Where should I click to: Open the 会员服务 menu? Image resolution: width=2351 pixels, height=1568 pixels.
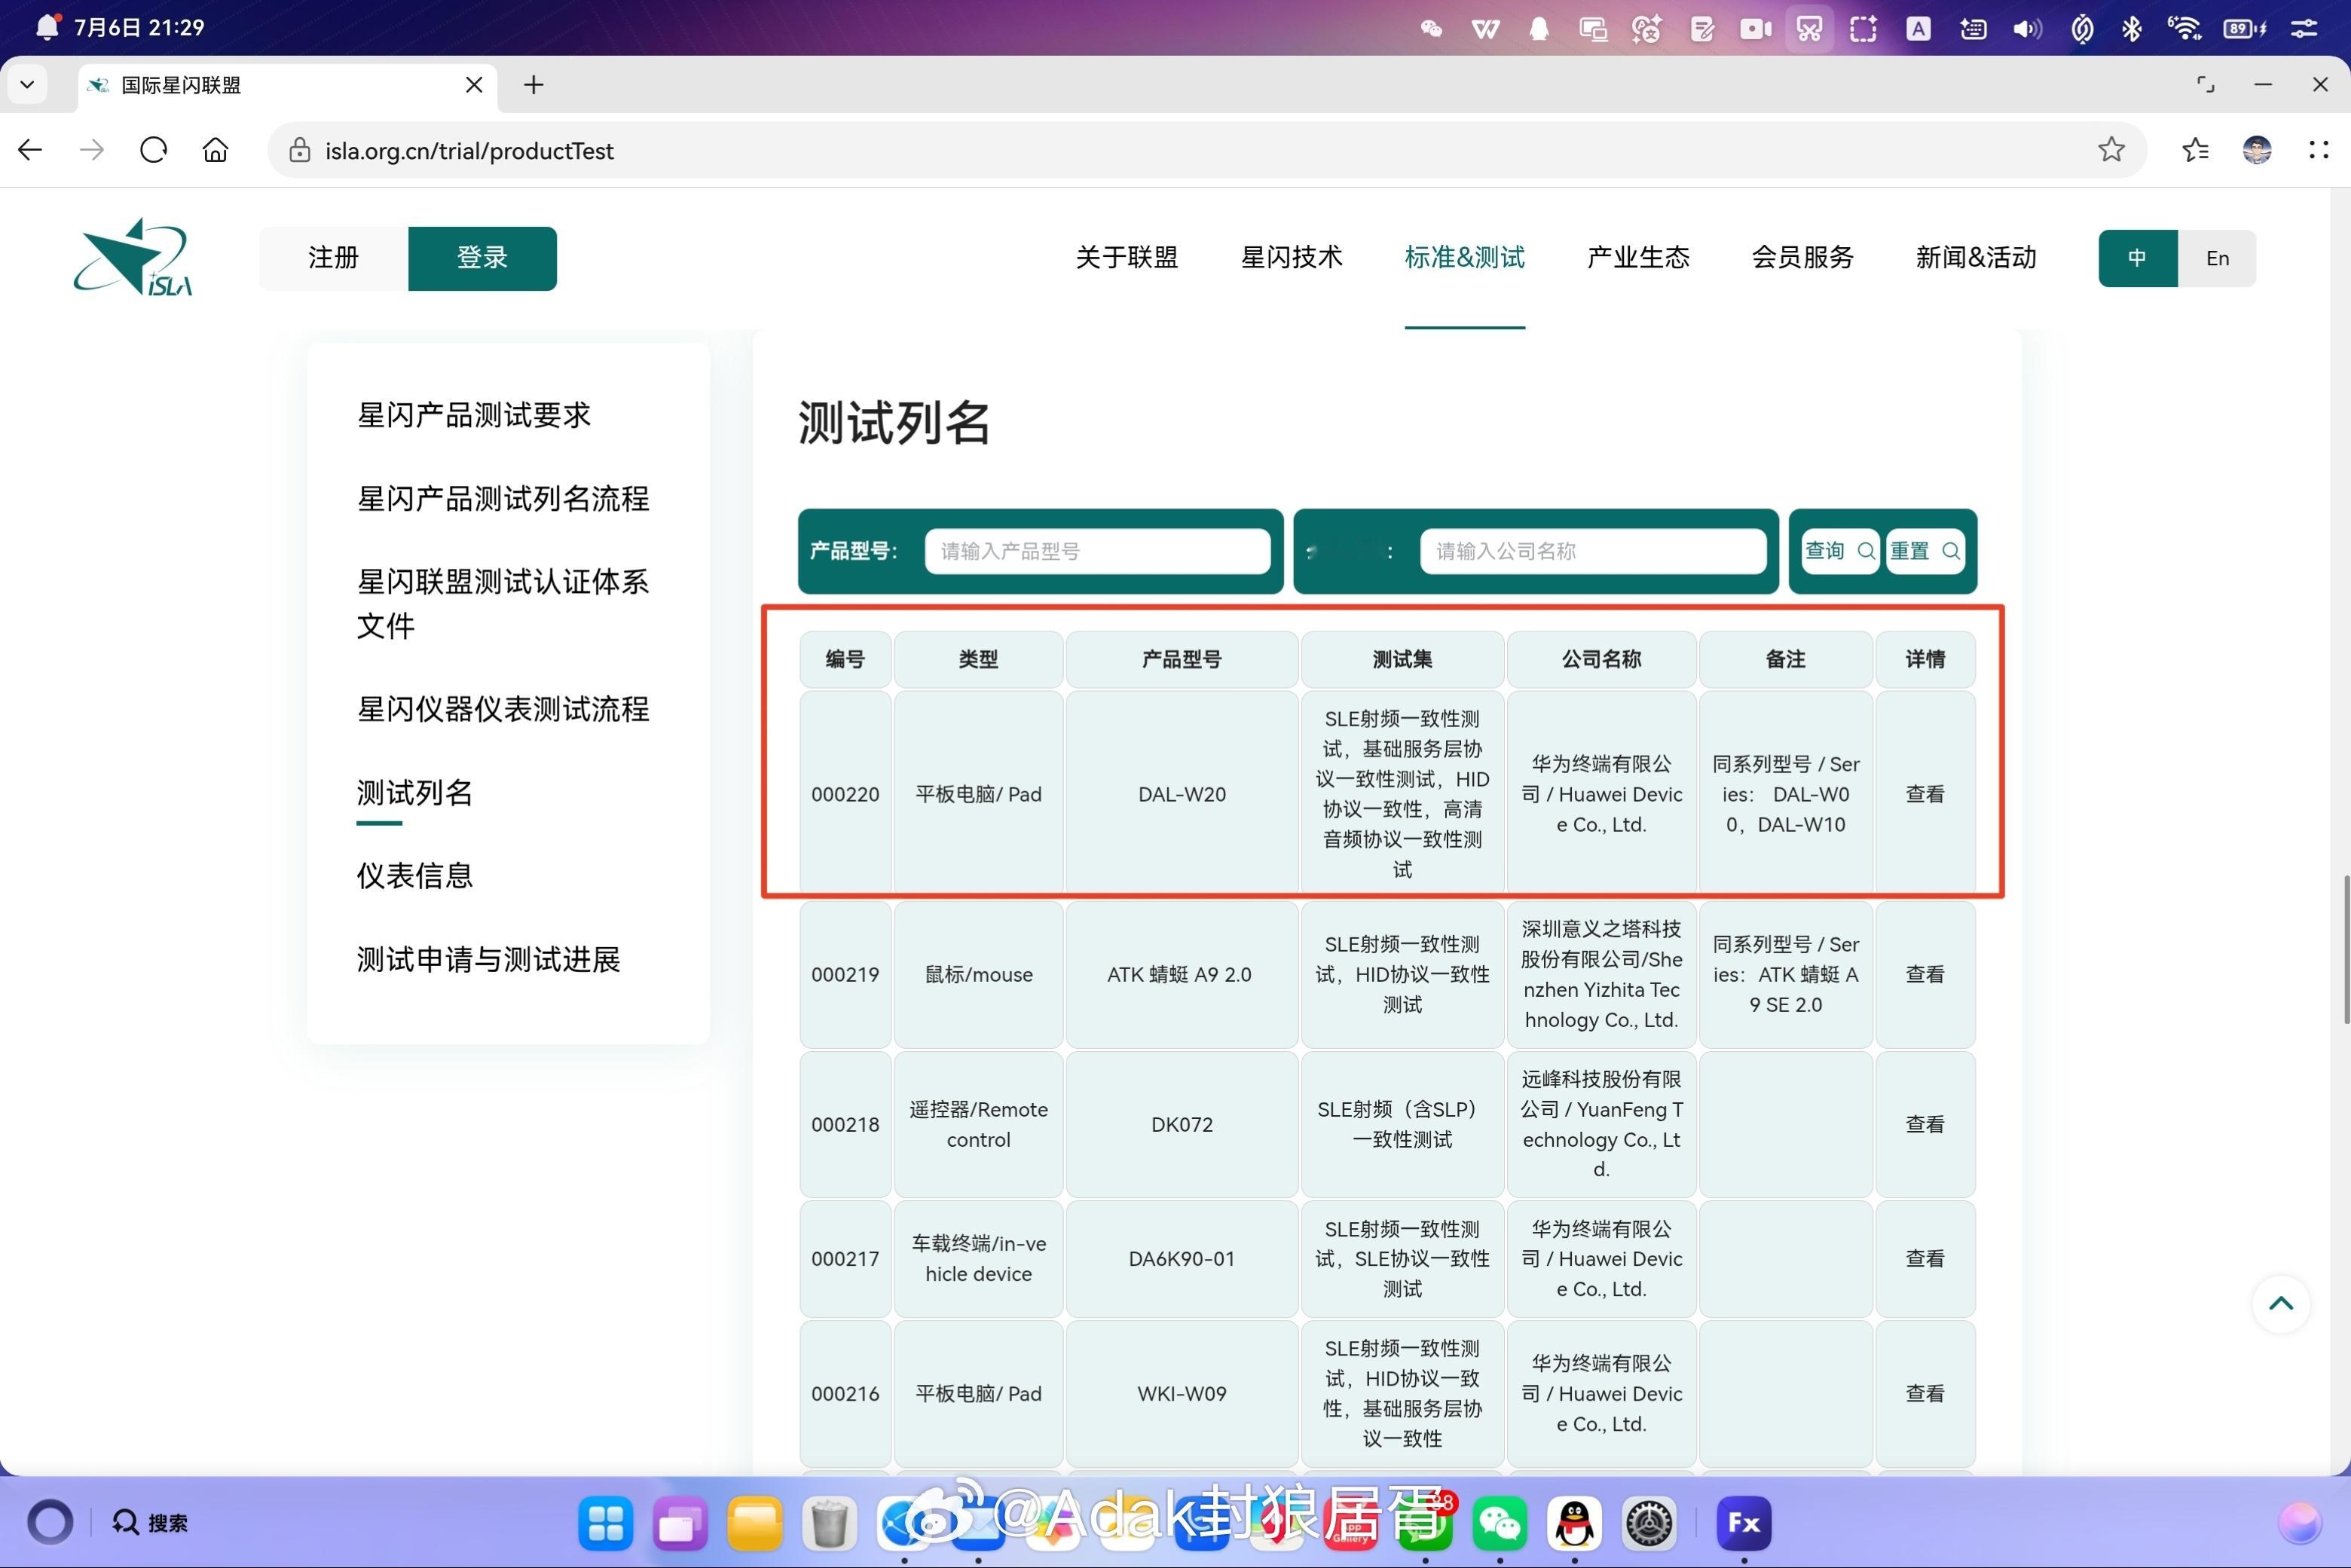click(x=1802, y=258)
